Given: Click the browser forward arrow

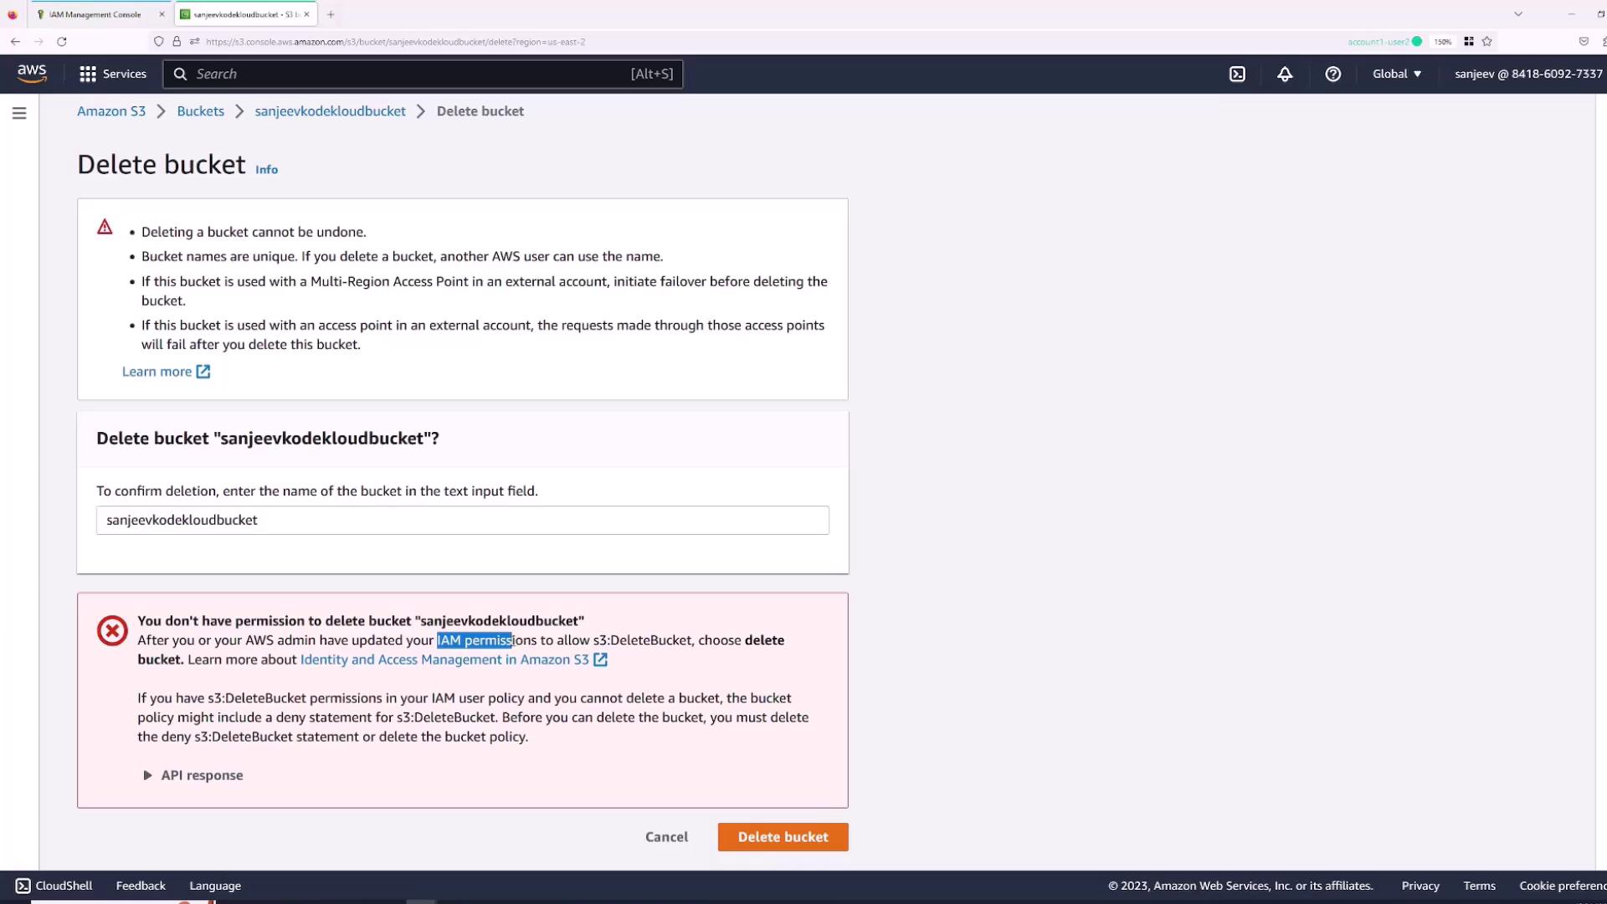Looking at the screenshot, I should [39, 41].
